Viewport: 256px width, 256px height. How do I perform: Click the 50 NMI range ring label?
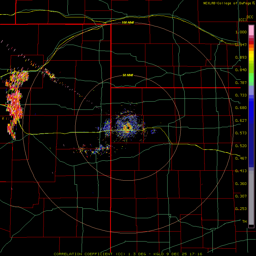(128, 75)
